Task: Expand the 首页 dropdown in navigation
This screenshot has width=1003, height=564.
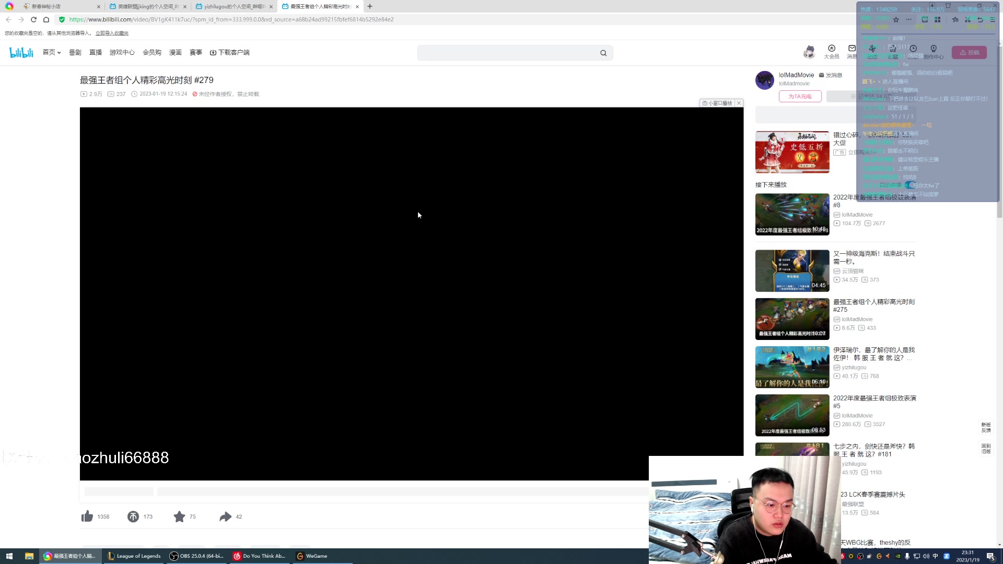Action: tap(52, 52)
